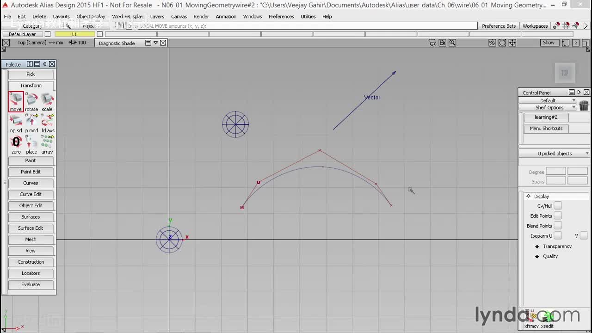Select the scale transform tool

point(47,101)
